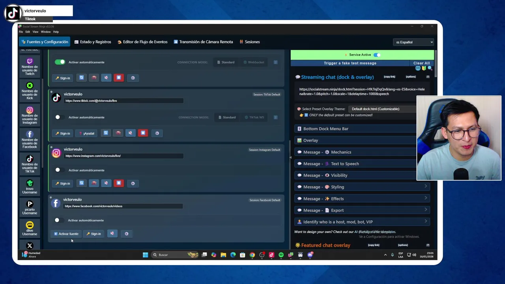Toggle the Service Active switch
Viewport: 505px width, 284px height.
(x=377, y=55)
